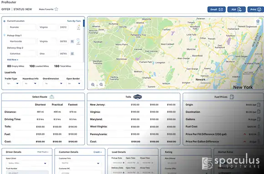Click the Print button
Screen dimensions: 264x174
click(x=256, y=10)
